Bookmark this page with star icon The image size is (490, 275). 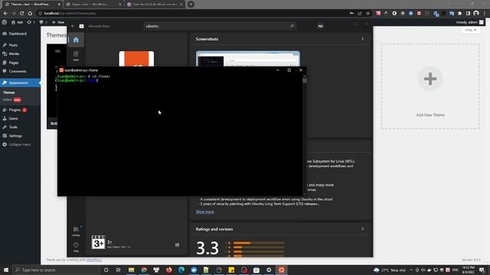pos(367,14)
